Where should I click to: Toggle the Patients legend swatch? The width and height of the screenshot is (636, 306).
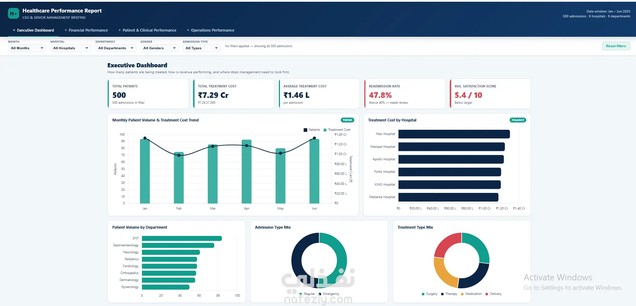coord(305,130)
